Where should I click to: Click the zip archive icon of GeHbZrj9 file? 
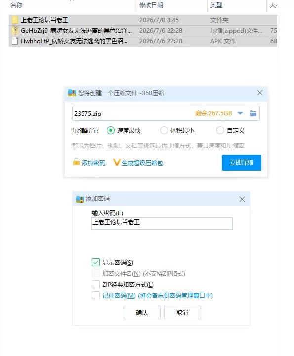15,30
